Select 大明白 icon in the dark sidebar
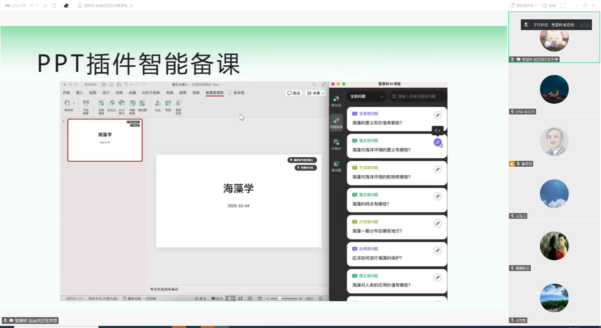601x328 pixels. 336,144
